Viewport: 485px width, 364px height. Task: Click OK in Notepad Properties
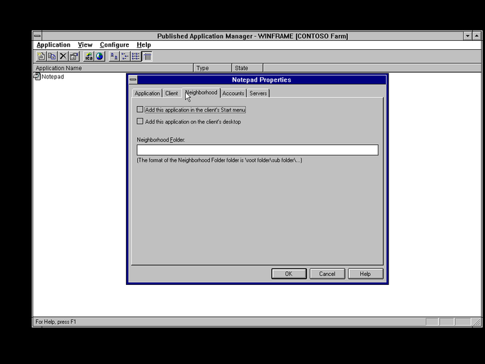point(289,274)
